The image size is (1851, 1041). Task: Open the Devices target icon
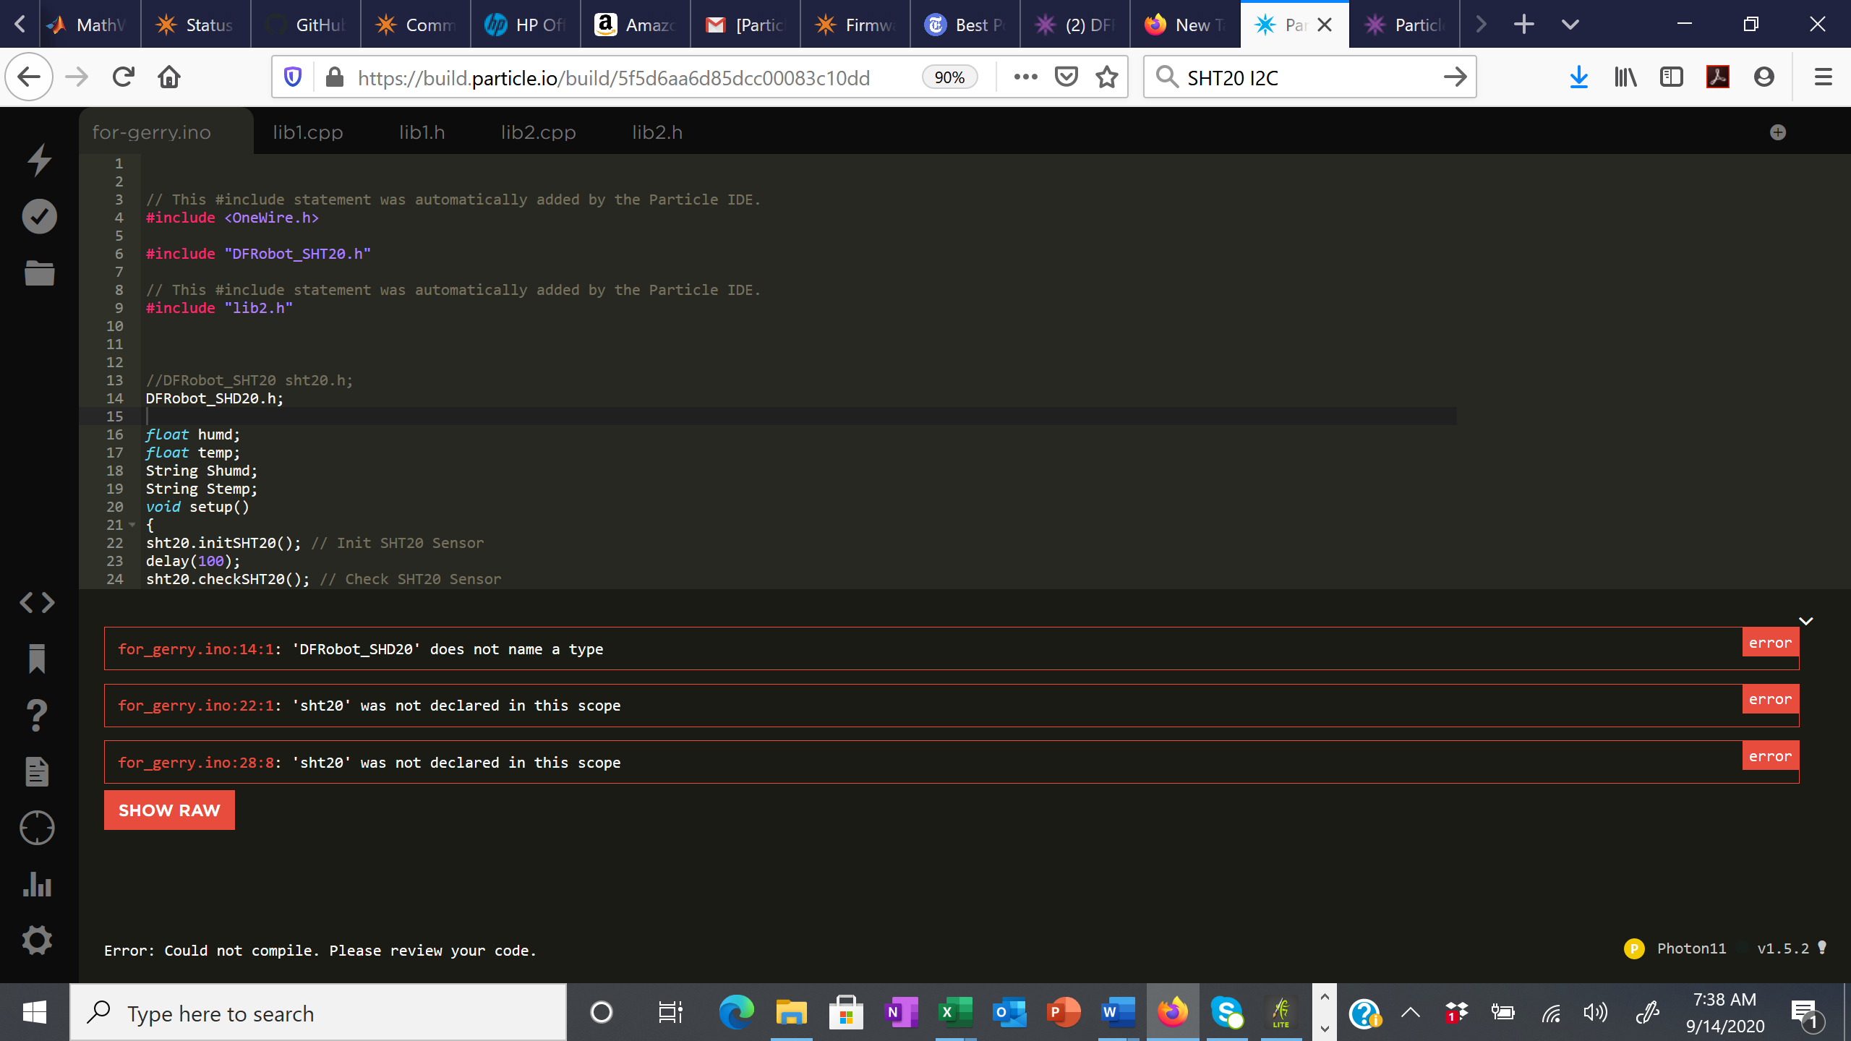tap(38, 828)
